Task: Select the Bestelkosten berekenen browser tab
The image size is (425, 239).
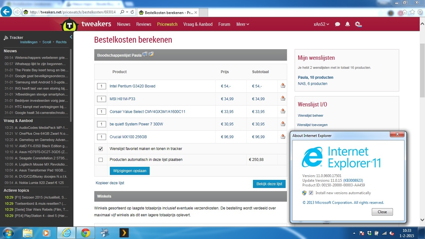Action: pyautogui.click(x=168, y=12)
